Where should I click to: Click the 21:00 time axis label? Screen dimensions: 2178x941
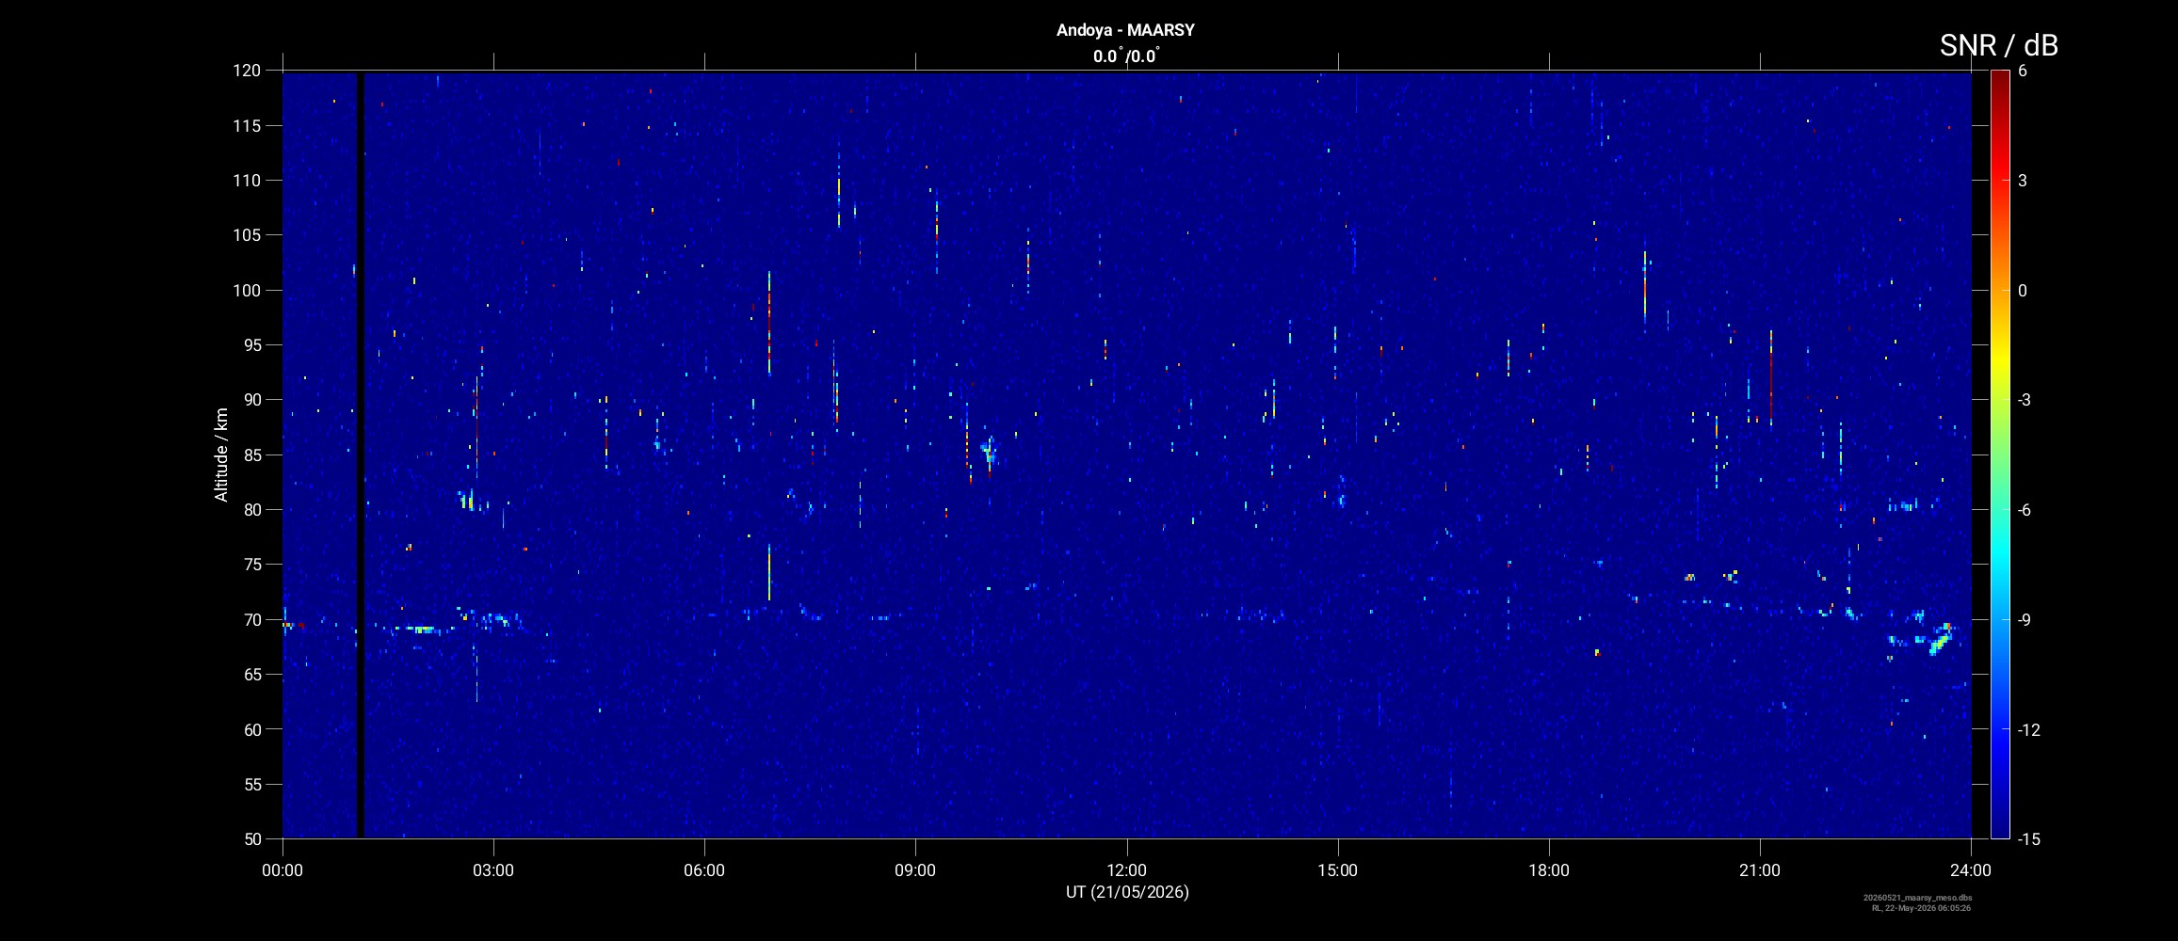[1759, 870]
